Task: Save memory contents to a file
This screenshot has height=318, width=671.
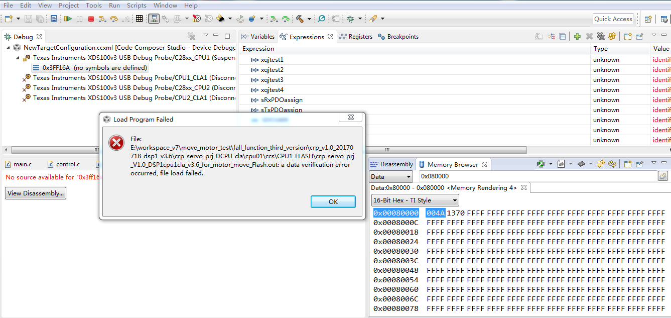Action: click(x=561, y=164)
